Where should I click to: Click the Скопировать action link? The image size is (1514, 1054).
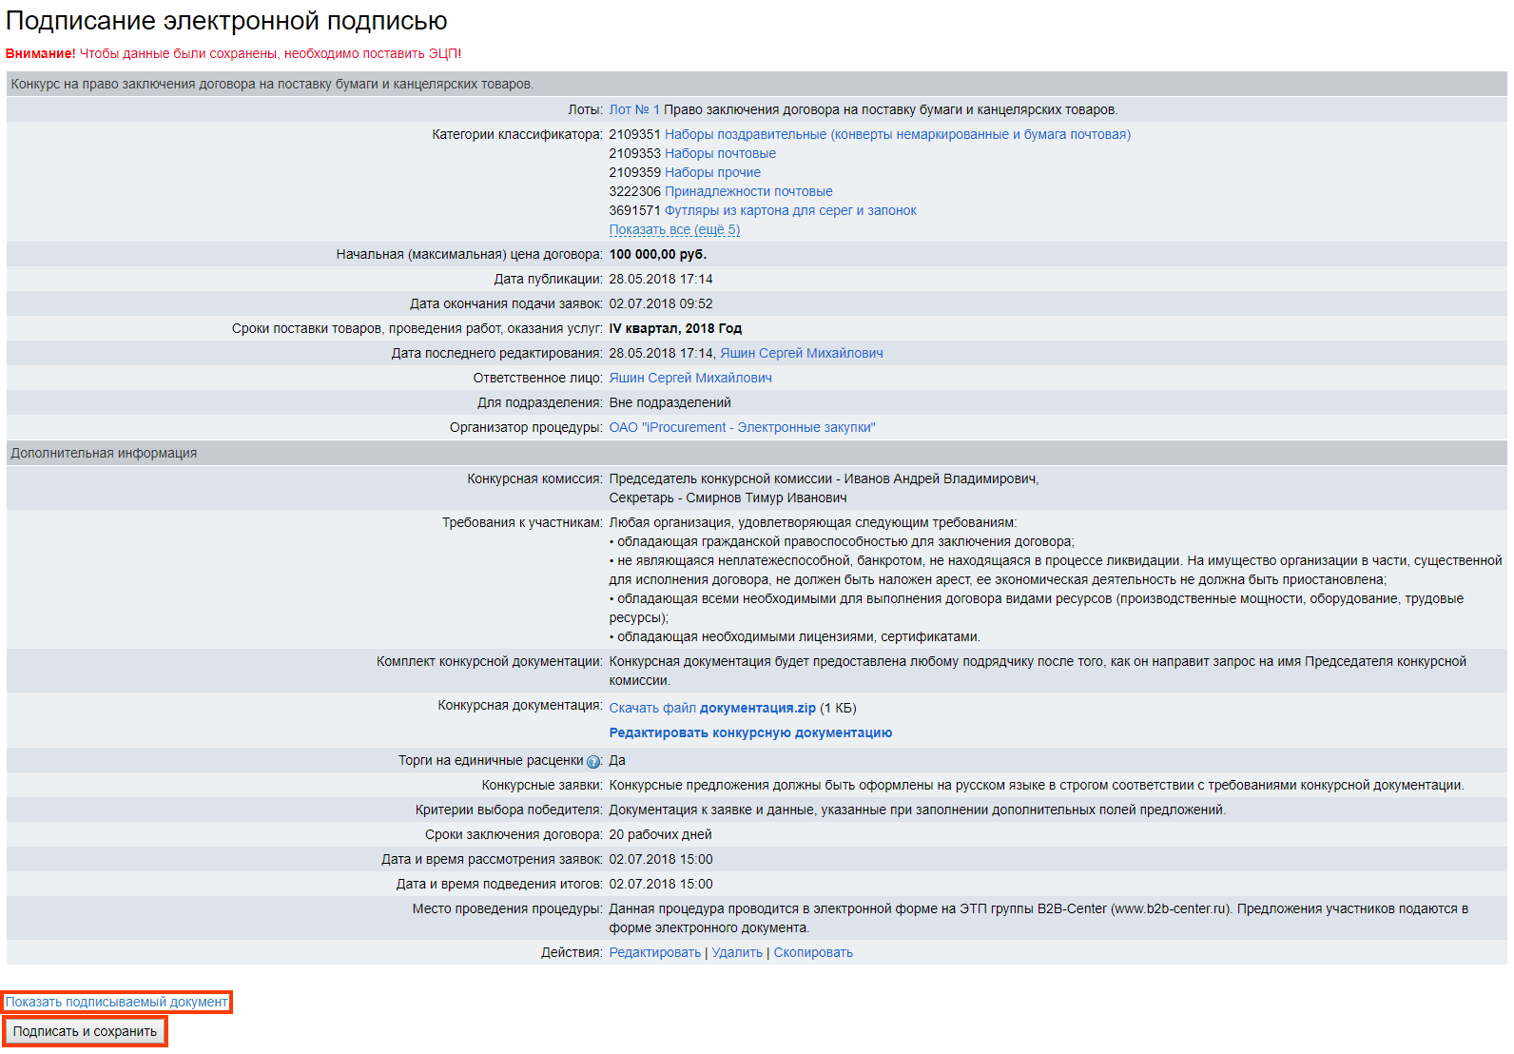click(x=813, y=952)
